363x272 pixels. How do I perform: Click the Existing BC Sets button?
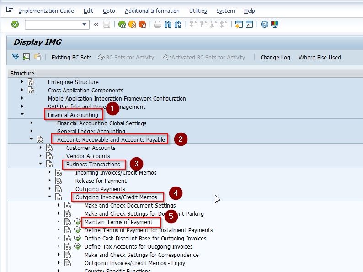pyautogui.click(x=71, y=58)
